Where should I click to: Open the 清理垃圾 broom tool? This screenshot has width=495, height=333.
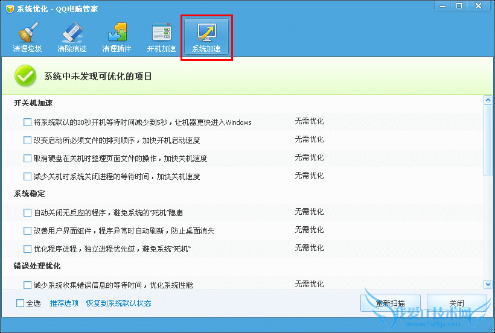click(x=27, y=37)
